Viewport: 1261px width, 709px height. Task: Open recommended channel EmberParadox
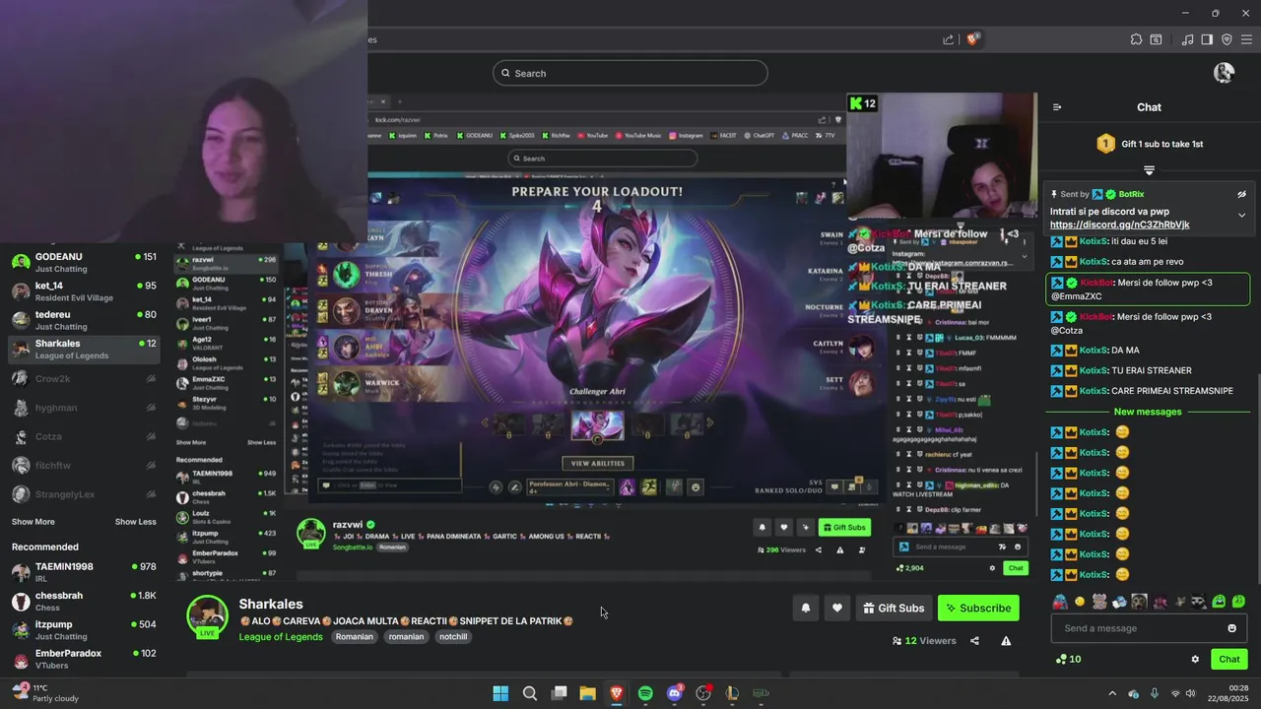click(x=84, y=659)
